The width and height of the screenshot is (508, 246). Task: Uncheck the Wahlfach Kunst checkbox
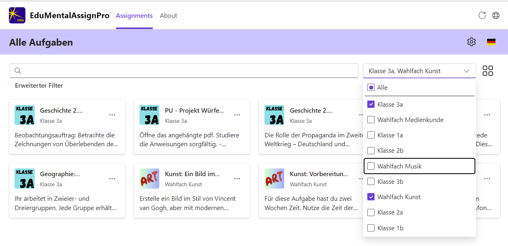(371, 197)
